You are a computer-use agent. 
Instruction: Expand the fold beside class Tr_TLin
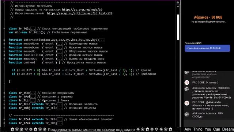point(4,100)
